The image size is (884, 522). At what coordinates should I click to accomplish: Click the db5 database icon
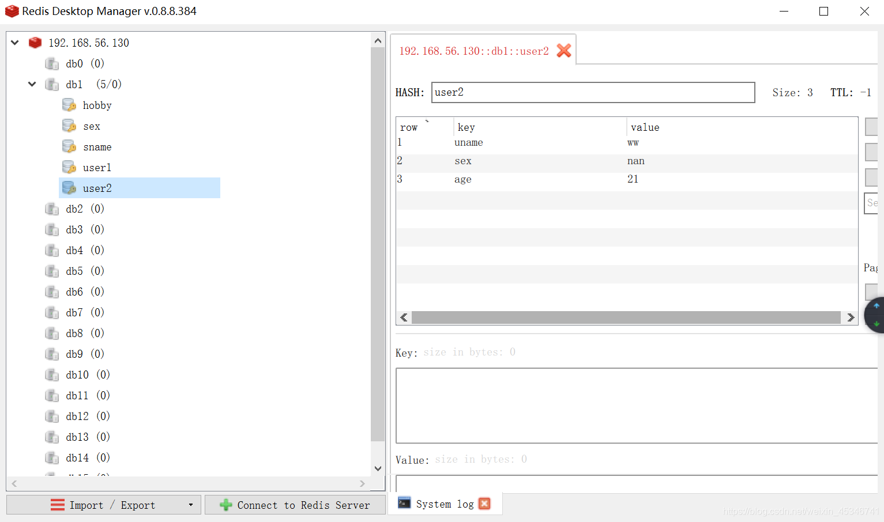tap(52, 271)
